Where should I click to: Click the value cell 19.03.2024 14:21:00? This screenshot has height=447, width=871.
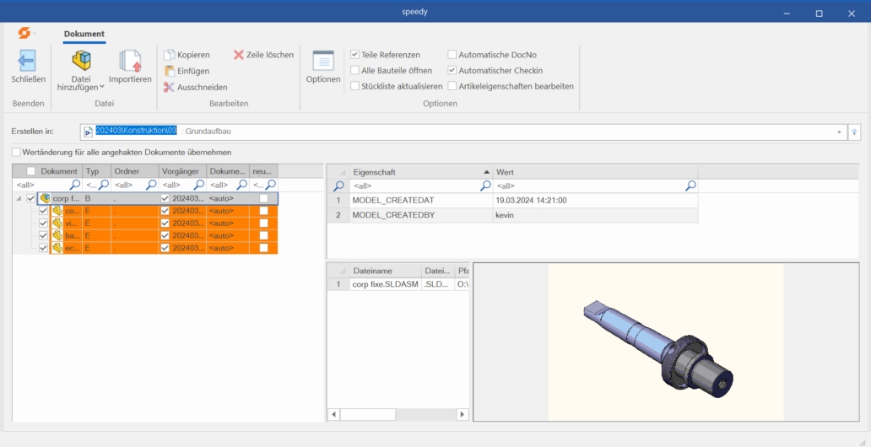pos(596,201)
